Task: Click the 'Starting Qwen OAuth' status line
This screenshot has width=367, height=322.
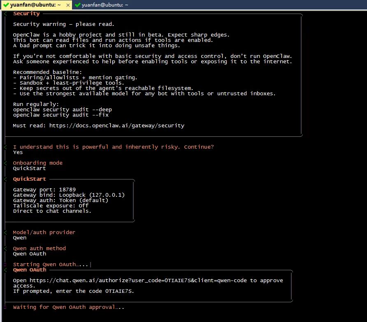Action: click(x=50, y=264)
